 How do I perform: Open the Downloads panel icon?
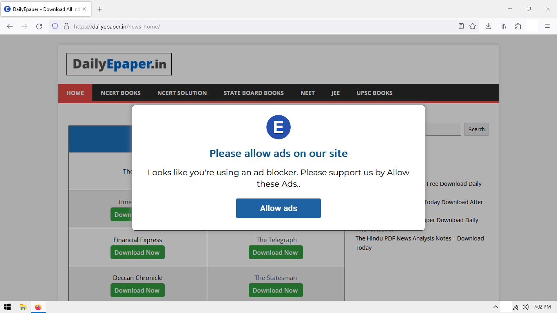click(488, 26)
